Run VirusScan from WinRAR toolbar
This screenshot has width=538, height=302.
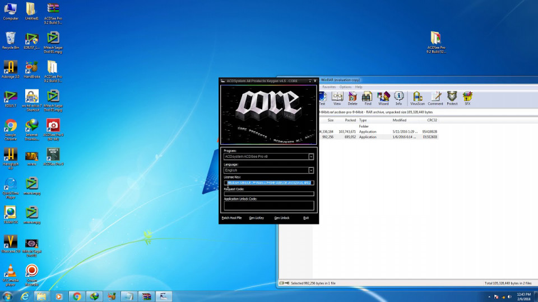pos(417,98)
